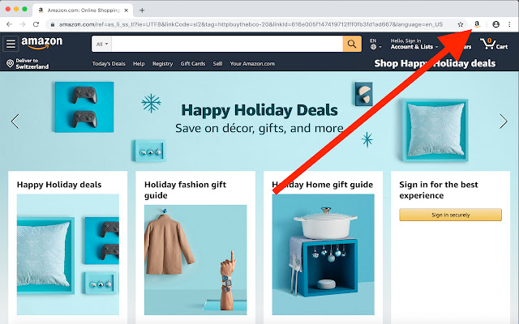This screenshot has width=519, height=324.
Task: Show next banner with right arrow
Action: pos(503,122)
